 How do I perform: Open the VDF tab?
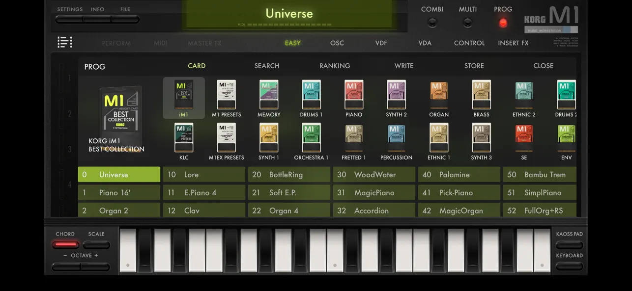(x=381, y=43)
